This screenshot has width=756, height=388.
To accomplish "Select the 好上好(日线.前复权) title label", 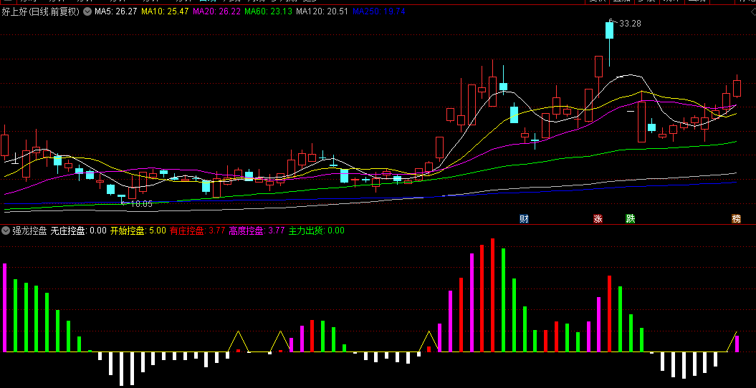I will coord(41,12).
